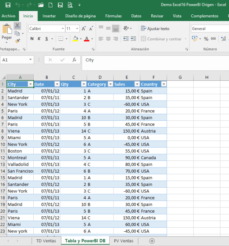The image size is (229, 246).
Task: Click the yellow fill color button
Action: [x=75, y=39]
